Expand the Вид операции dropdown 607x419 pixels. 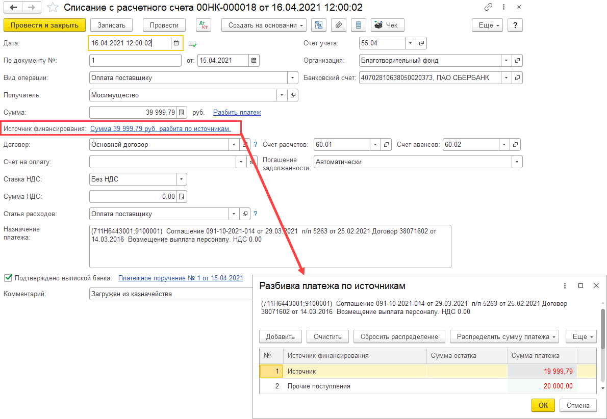[293, 78]
